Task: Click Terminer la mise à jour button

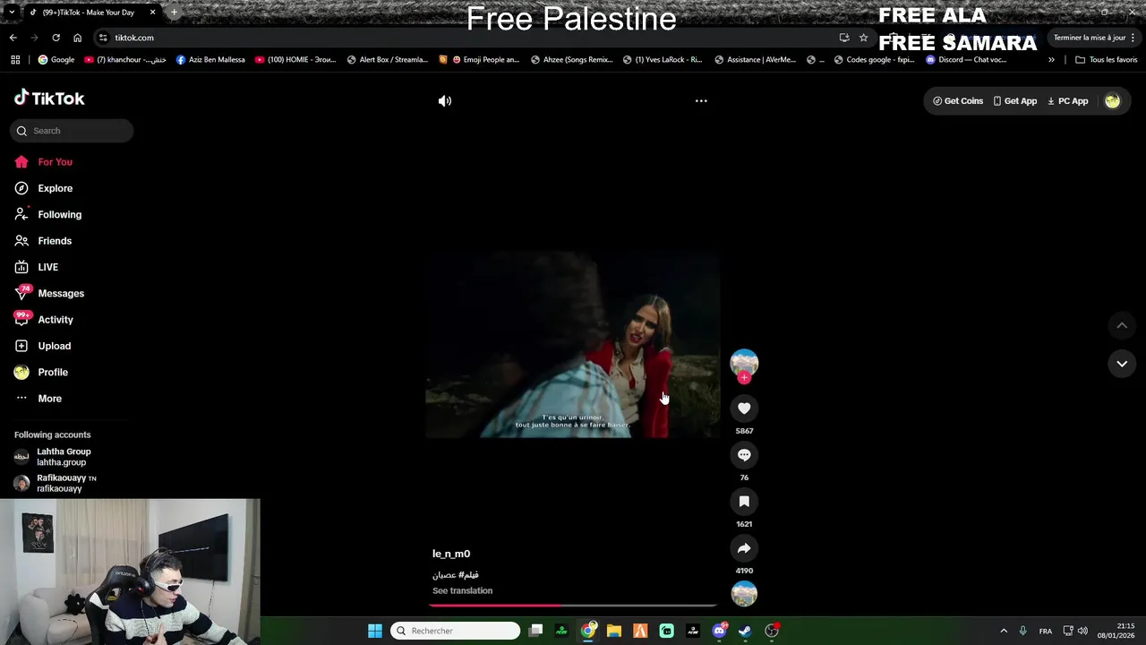Action: click(1090, 38)
